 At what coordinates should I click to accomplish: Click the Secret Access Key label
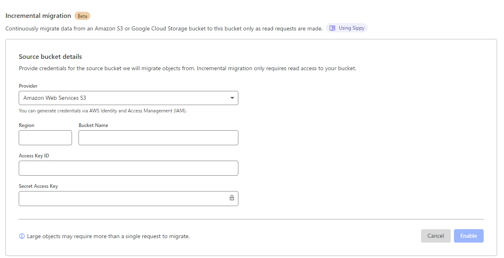pyautogui.click(x=38, y=186)
